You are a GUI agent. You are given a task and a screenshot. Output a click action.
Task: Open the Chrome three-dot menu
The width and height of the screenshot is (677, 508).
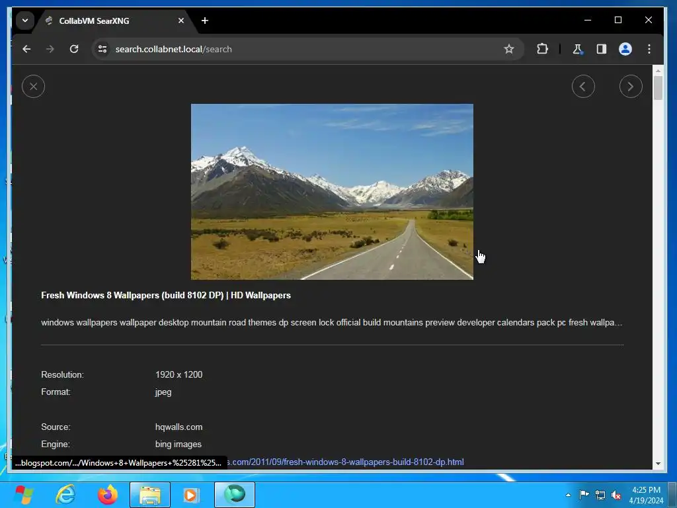[649, 49]
